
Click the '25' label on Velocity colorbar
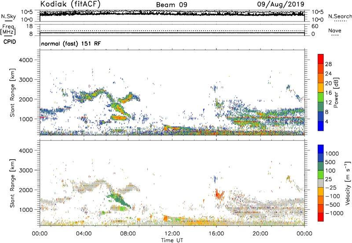click(329, 179)
